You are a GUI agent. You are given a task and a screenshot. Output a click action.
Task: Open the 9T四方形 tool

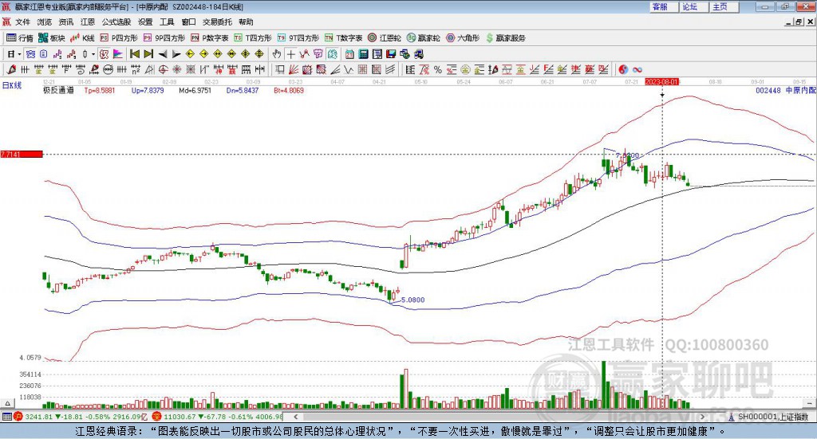click(298, 38)
